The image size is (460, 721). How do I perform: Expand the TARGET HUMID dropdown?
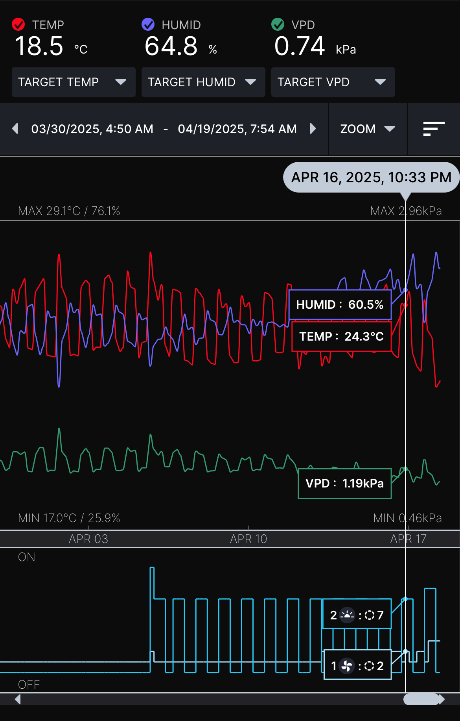(203, 82)
